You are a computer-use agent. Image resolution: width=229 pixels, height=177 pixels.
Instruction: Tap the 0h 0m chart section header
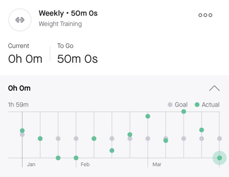click(19, 88)
